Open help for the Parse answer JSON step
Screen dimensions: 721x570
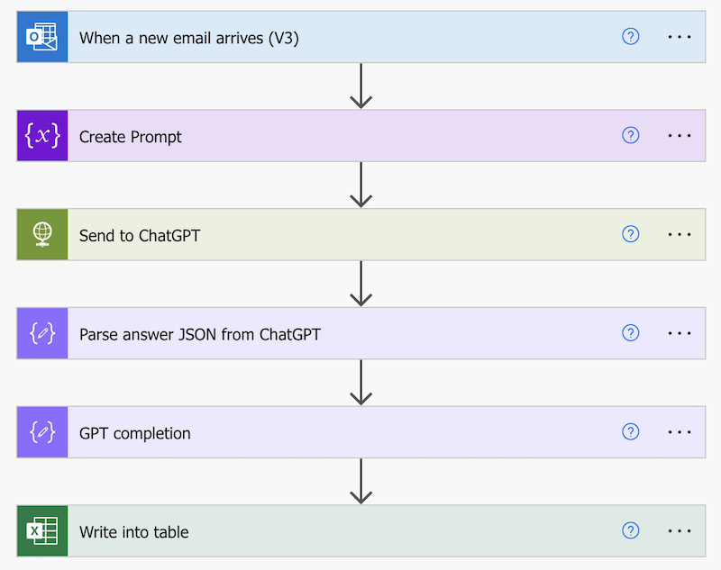pyautogui.click(x=630, y=333)
